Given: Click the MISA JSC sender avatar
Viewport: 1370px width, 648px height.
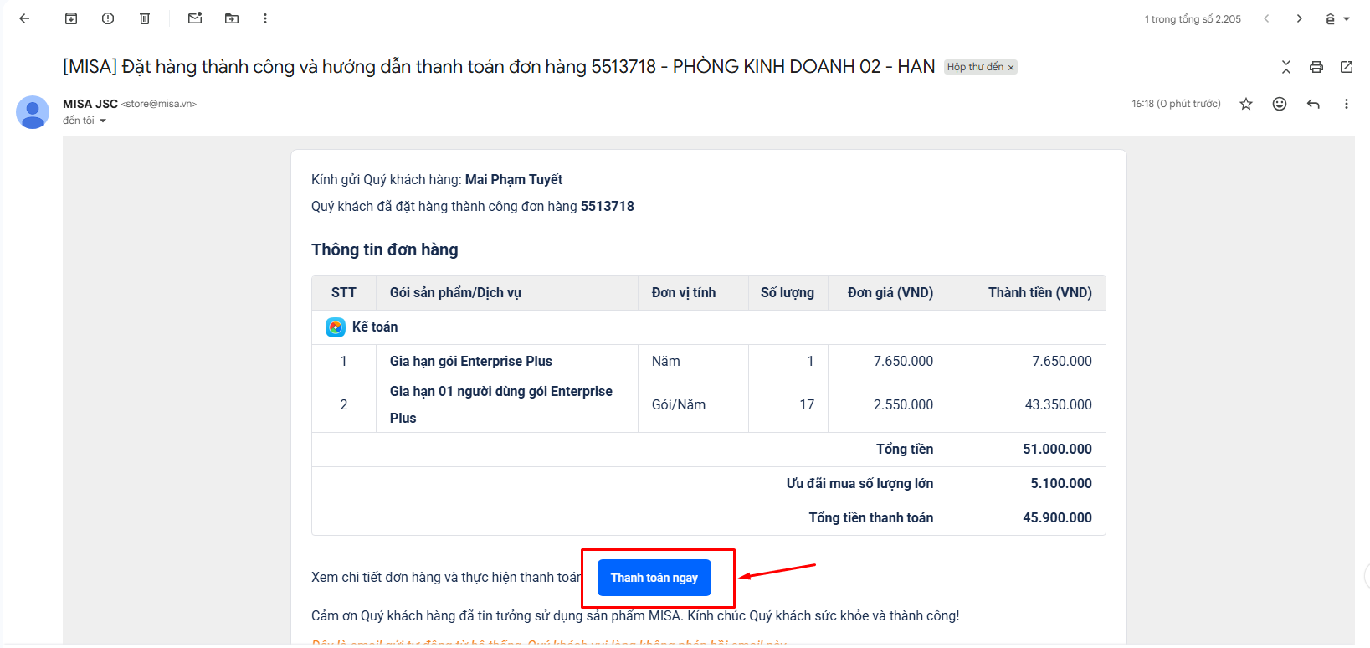Looking at the screenshot, I should [33, 112].
